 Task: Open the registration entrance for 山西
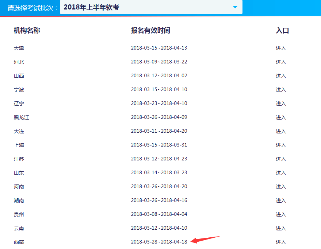pos(281,75)
